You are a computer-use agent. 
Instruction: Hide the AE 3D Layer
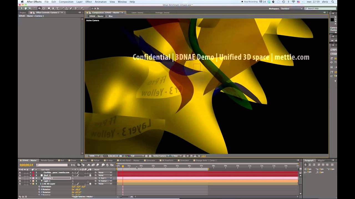[20, 184]
